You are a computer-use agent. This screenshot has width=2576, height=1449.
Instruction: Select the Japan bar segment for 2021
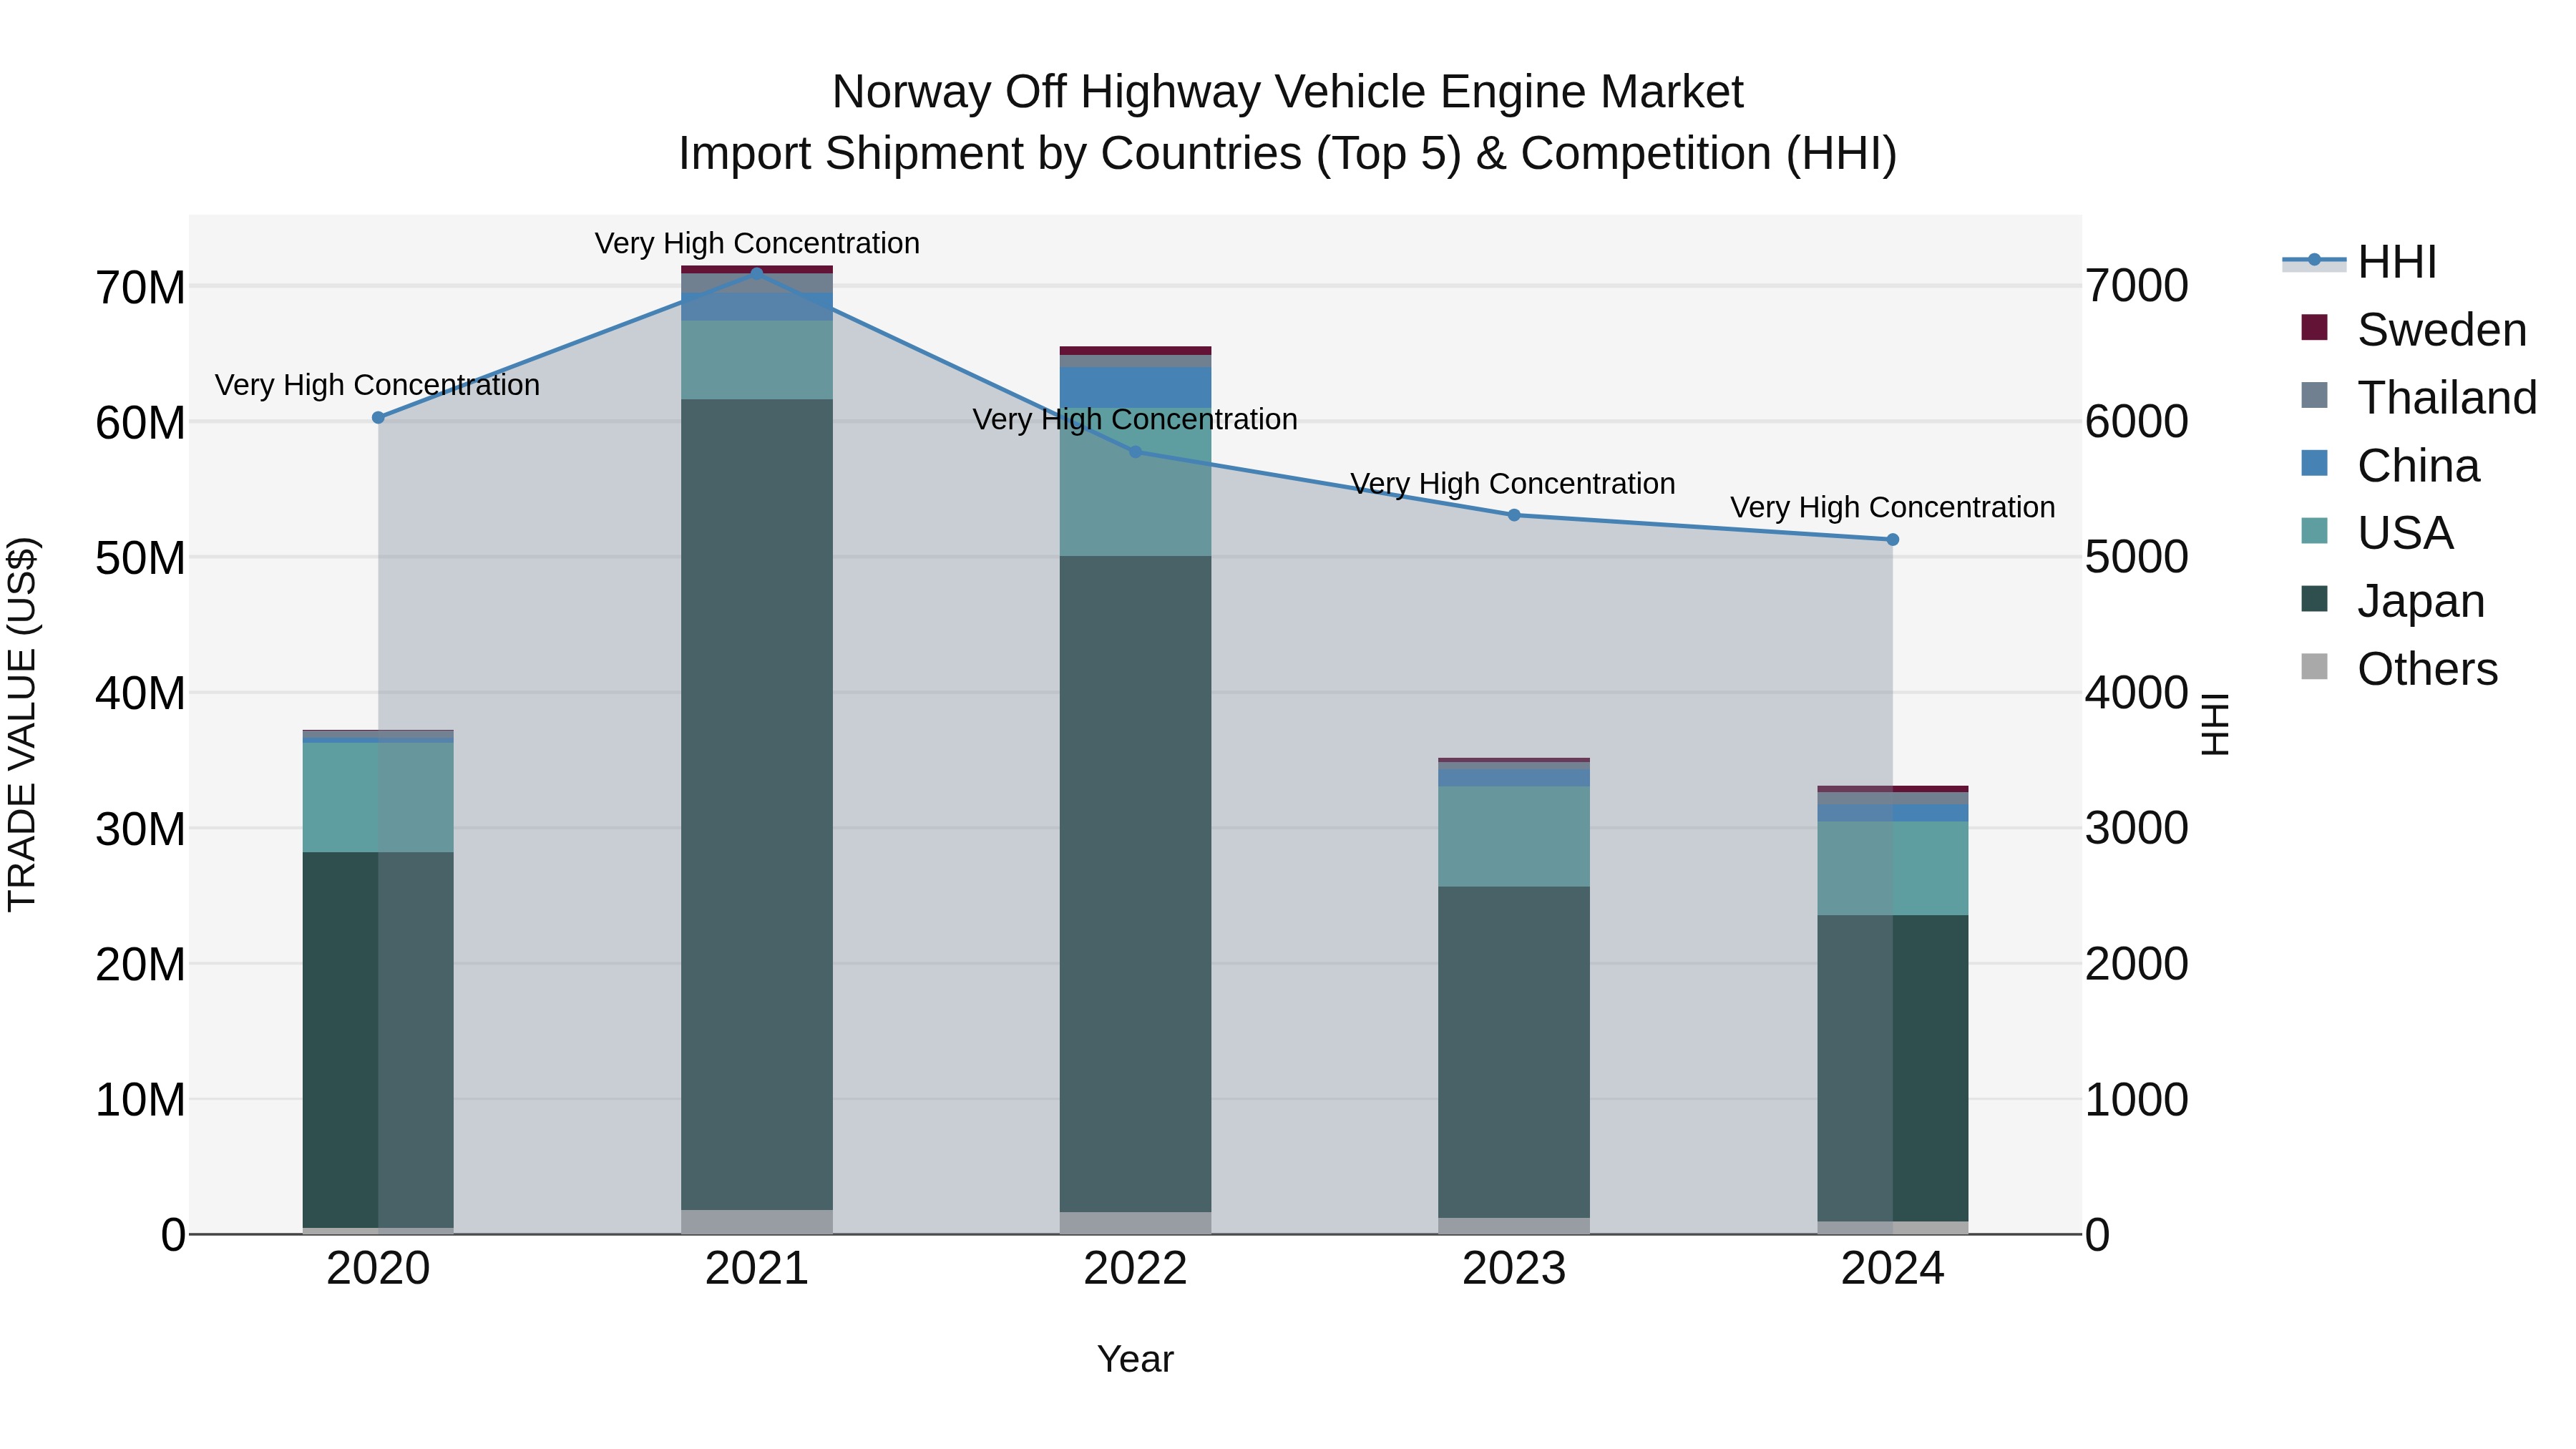(x=757, y=805)
